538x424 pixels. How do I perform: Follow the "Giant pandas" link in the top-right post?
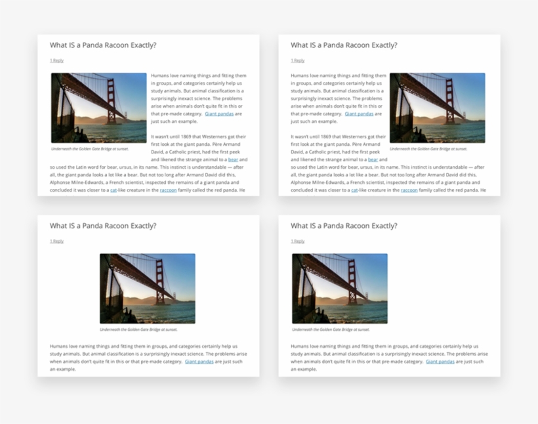click(x=359, y=113)
